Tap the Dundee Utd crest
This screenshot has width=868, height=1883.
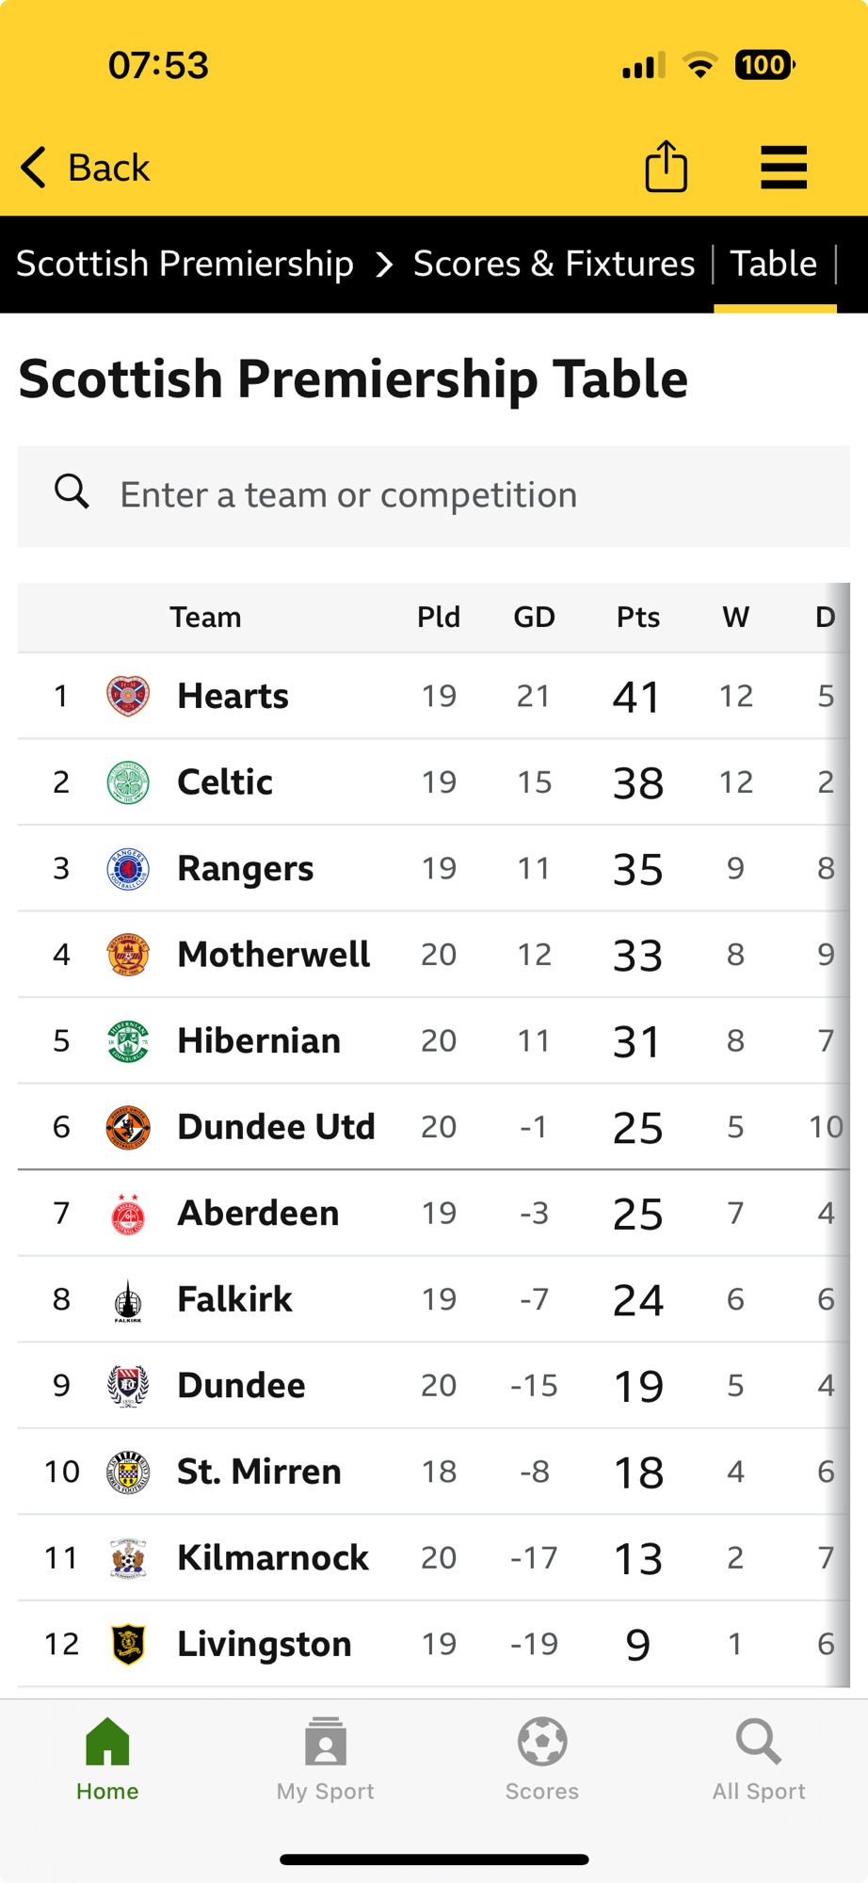tap(128, 1127)
